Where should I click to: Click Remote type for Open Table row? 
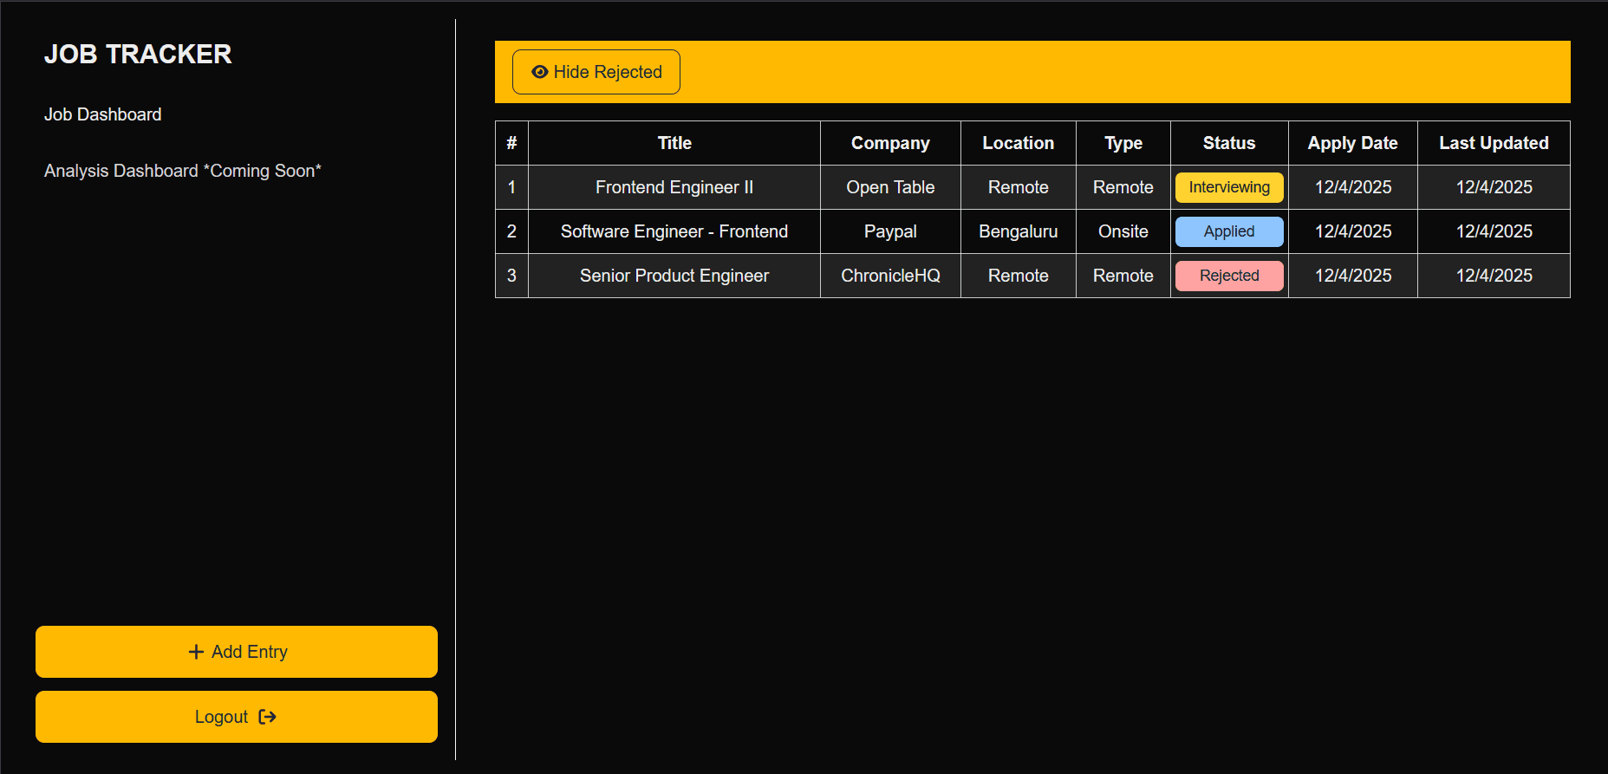click(x=1123, y=187)
